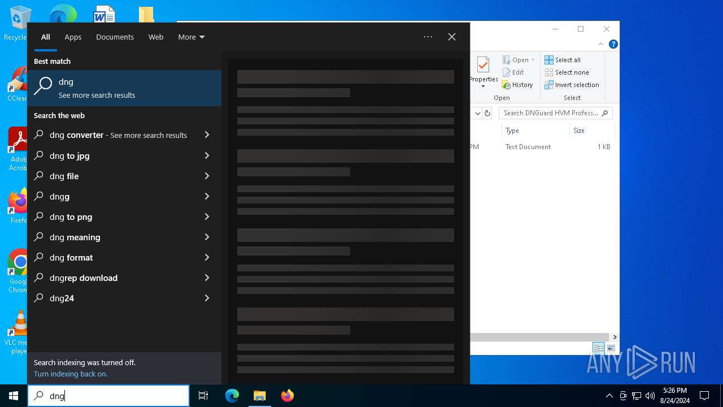Open the Word document on the desktop
Viewport: 723px width, 407px height.
pyautogui.click(x=104, y=14)
